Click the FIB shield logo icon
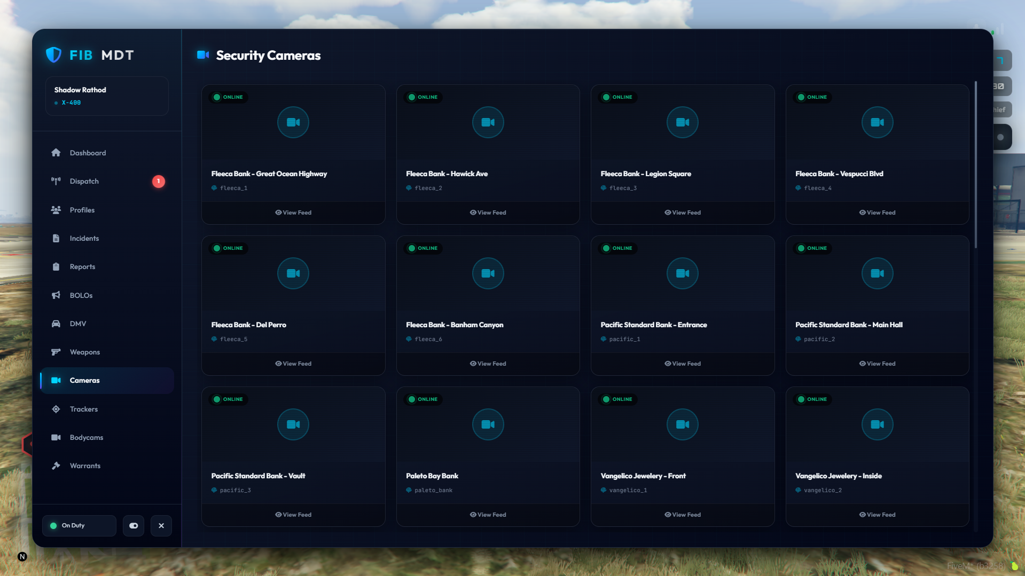The height and width of the screenshot is (576, 1025). (x=54, y=55)
